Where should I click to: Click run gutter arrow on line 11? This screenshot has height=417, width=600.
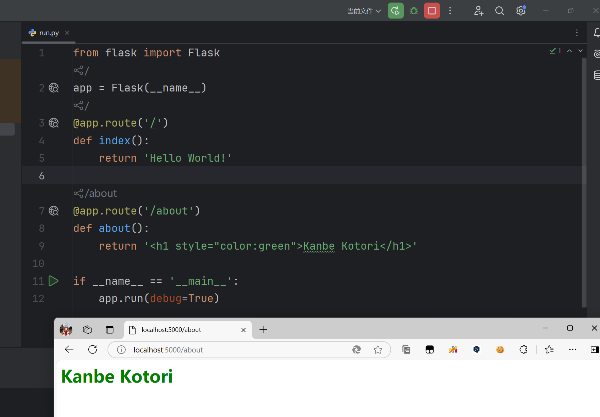[x=54, y=281]
